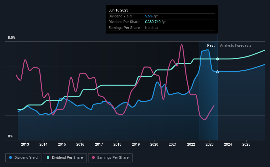Click the 'No data' earnings value
This screenshot has width=270, height=167.
(151, 28)
